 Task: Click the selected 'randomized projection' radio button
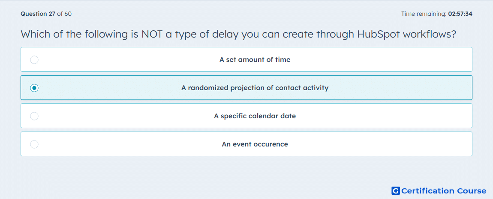34,88
